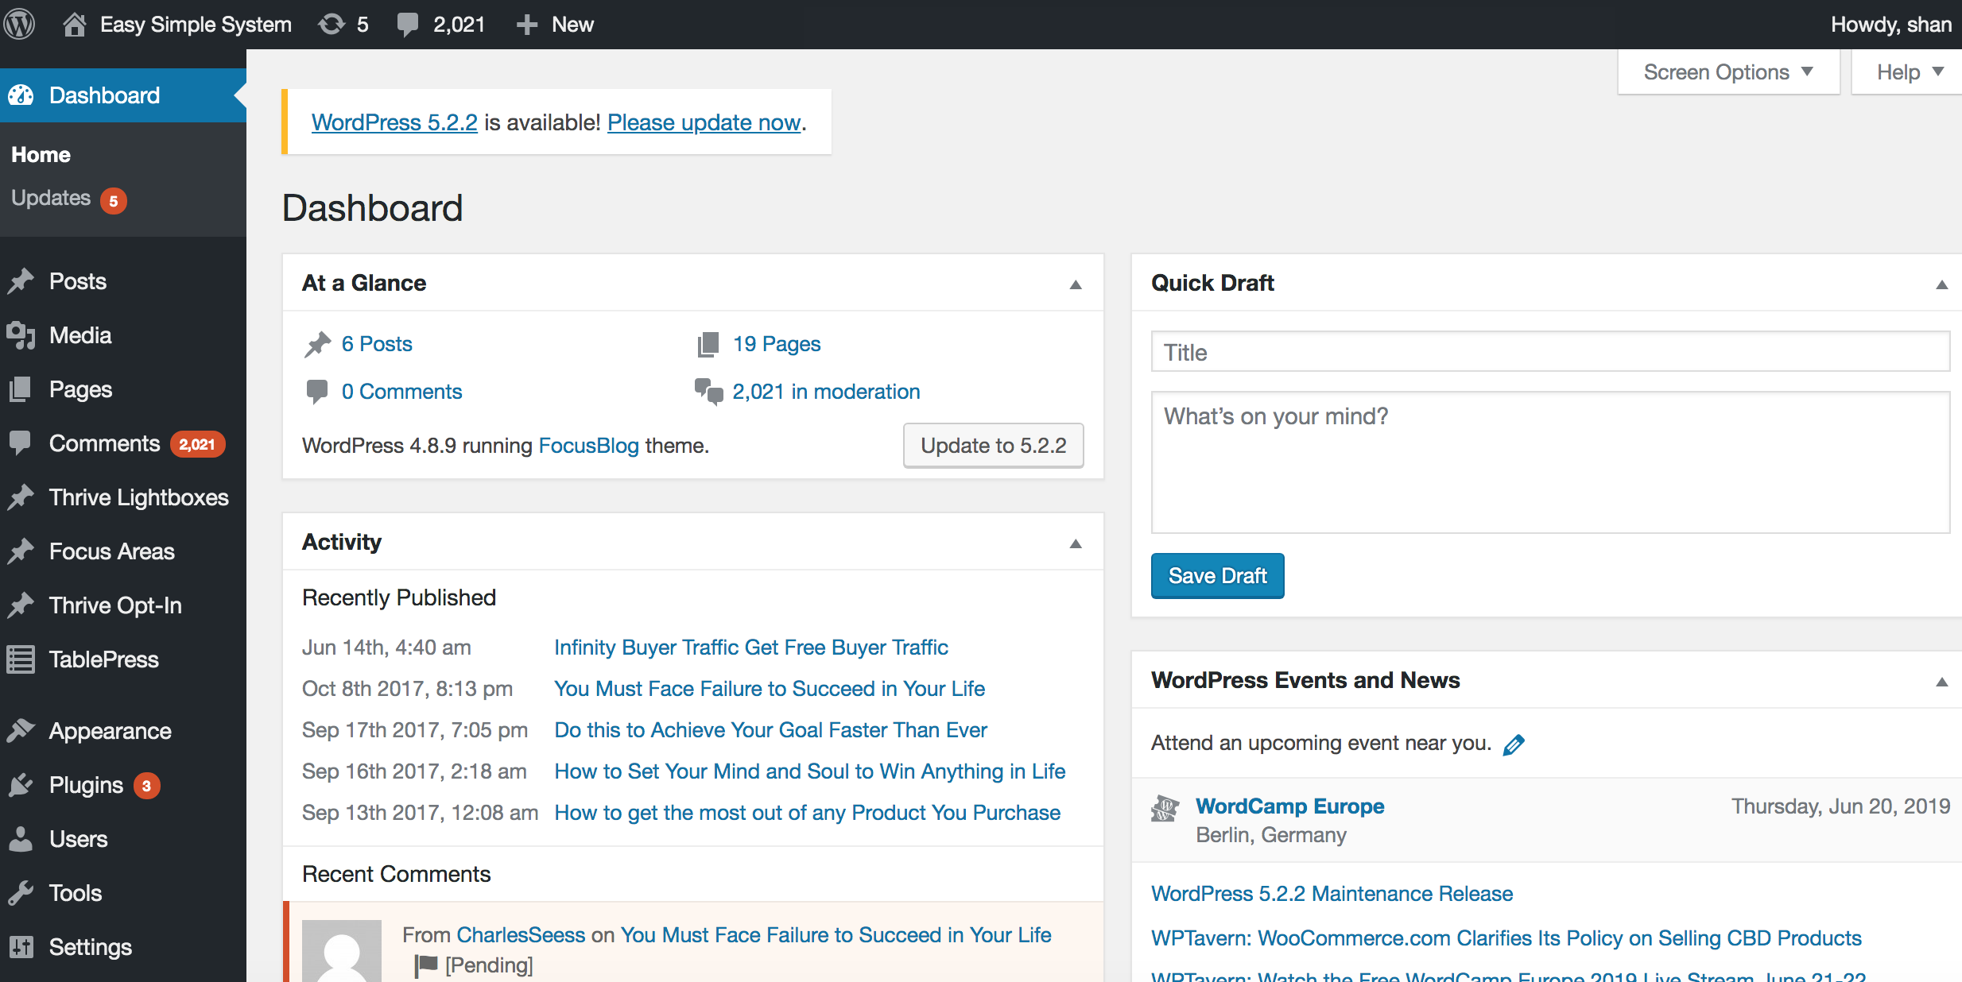This screenshot has height=982, width=1962.
Task: Go to the Updates submenu item
Action: 51,199
